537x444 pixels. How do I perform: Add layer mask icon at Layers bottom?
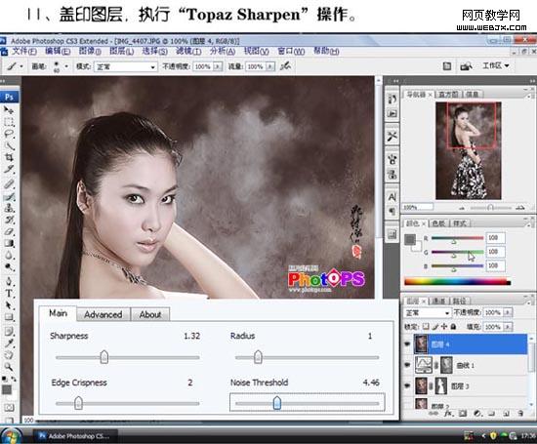(x=463, y=414)
